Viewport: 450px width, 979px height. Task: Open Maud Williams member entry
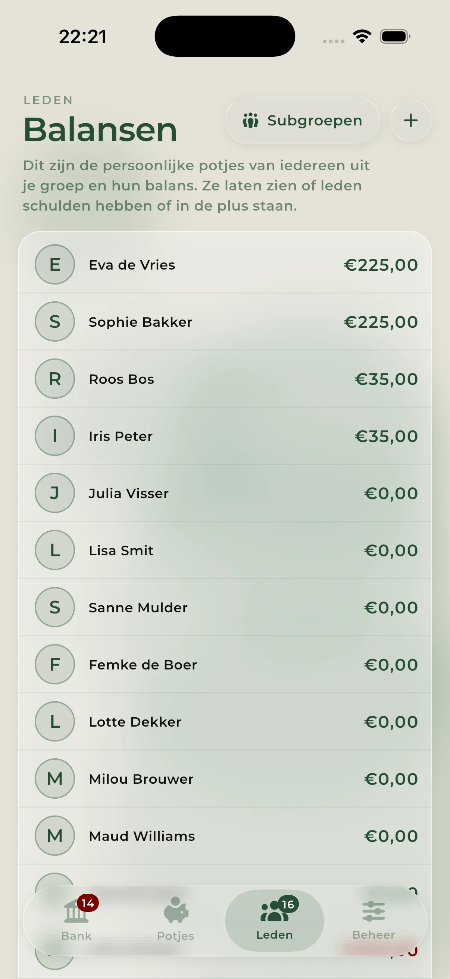(x=225, y=836)
